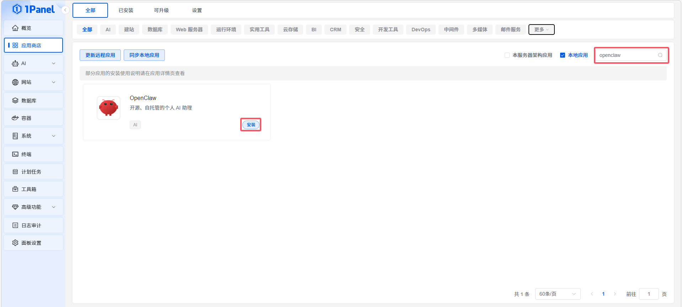The image size is (682, 307).
Task: Expand the 更多 categories dropdown
Action: pyautogui.click(x=541, y=30)
